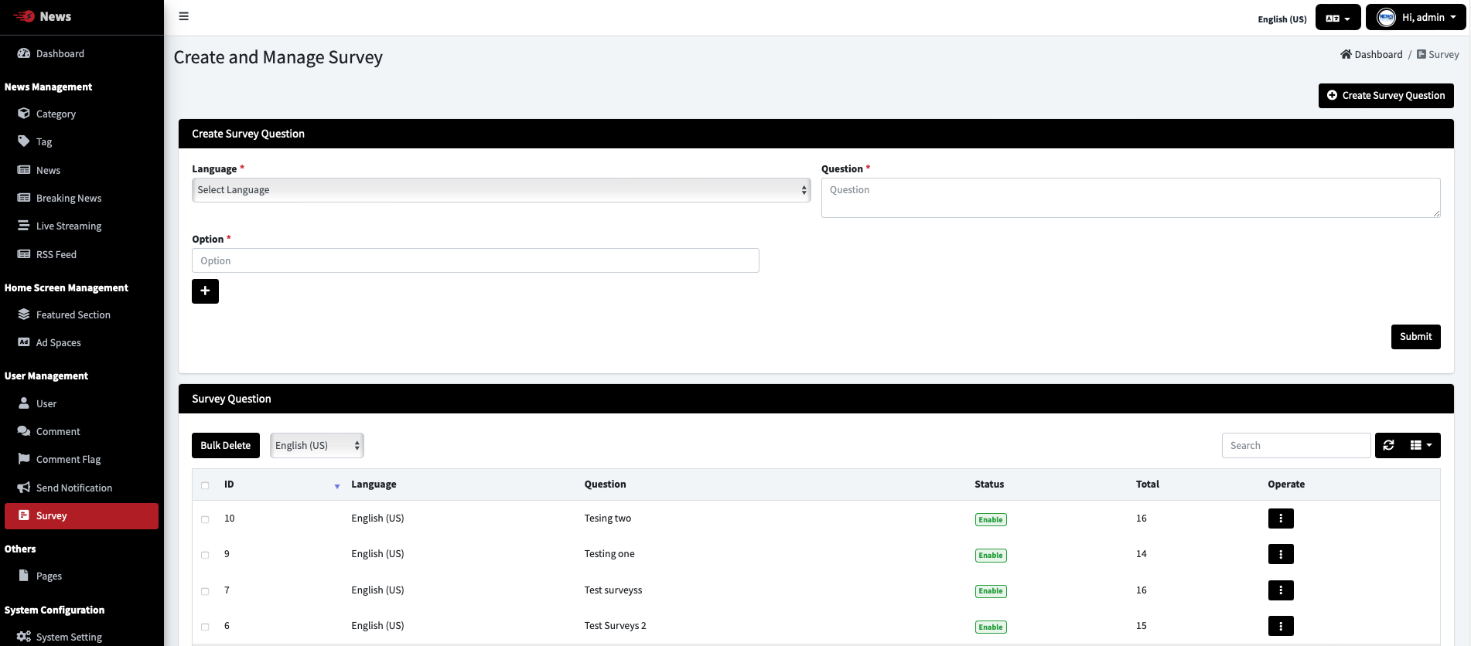Sort table by ID column
Image resolution: width=1471 pixels, height=646 pixels.
tap(282, 484)
